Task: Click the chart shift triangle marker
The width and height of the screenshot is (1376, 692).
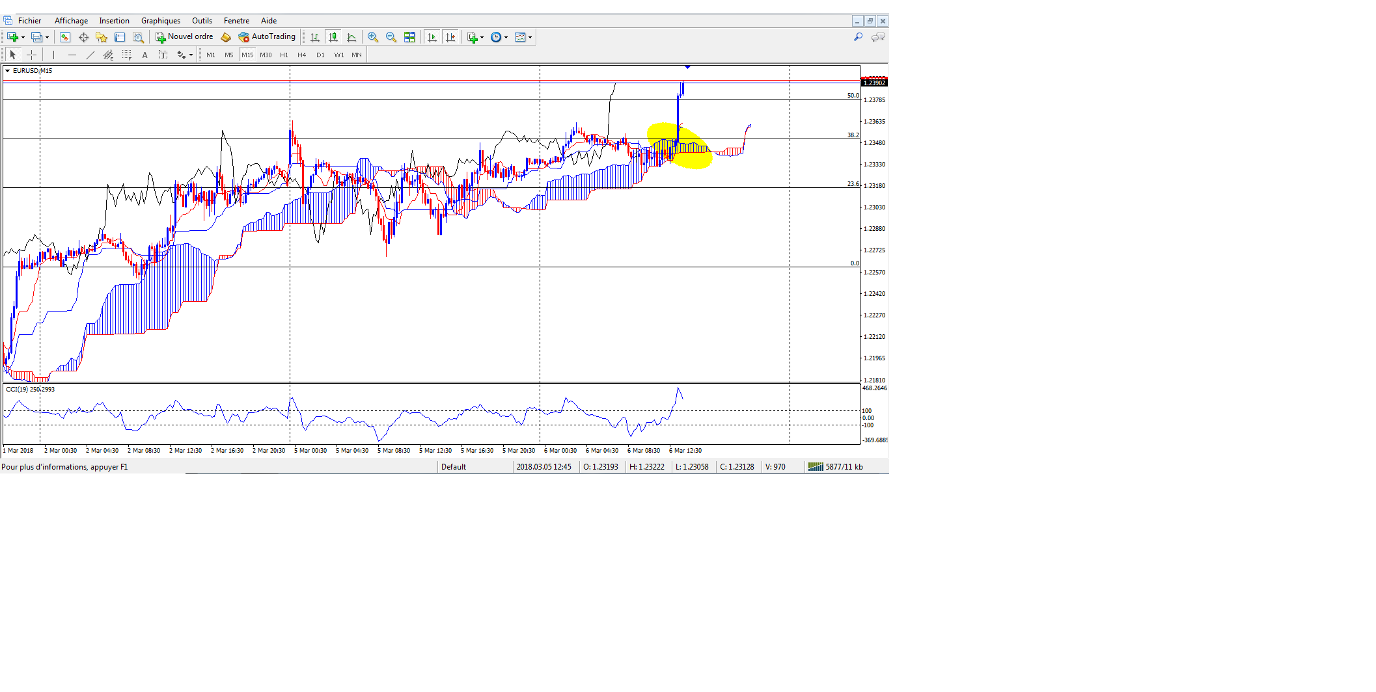Action: 687,67
